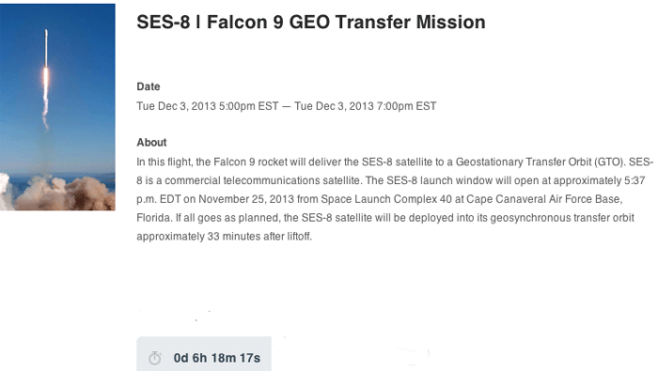Click the phrase 33 minutes after liftoff

(x=259, y=237)
